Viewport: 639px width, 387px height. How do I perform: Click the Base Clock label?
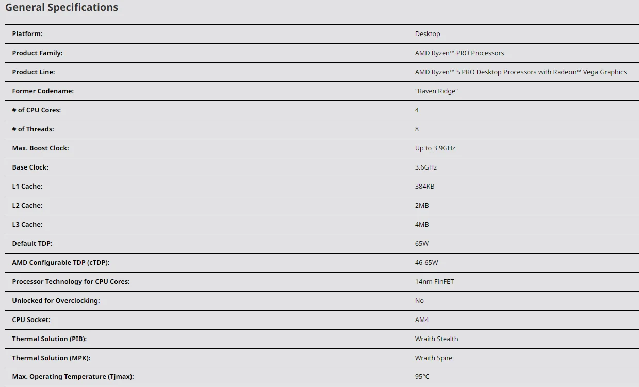[30, 167]
